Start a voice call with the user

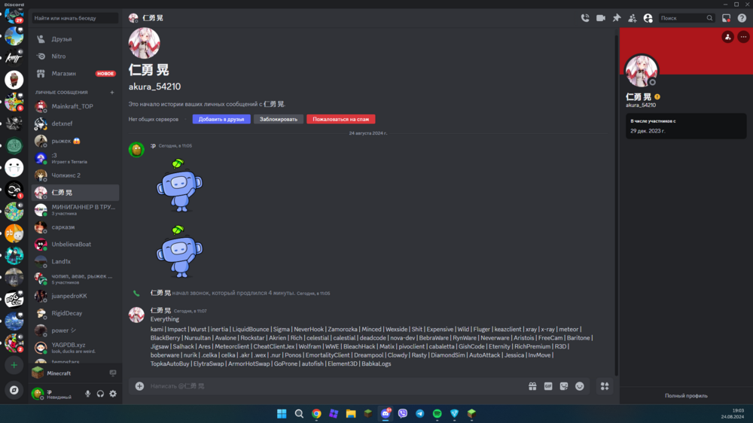click(585, 18)
